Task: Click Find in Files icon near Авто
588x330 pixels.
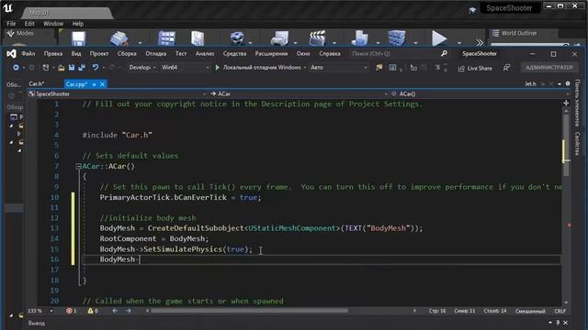Action: point(379,67)
